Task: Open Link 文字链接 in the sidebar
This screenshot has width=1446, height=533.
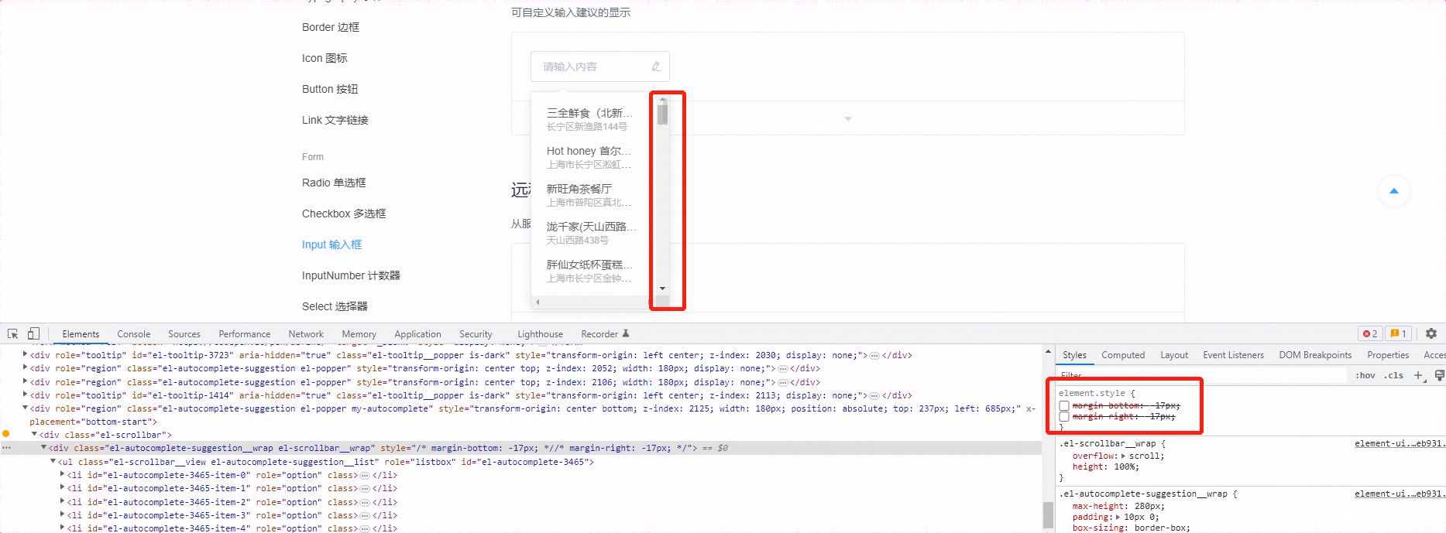Action: click(335, 120)
